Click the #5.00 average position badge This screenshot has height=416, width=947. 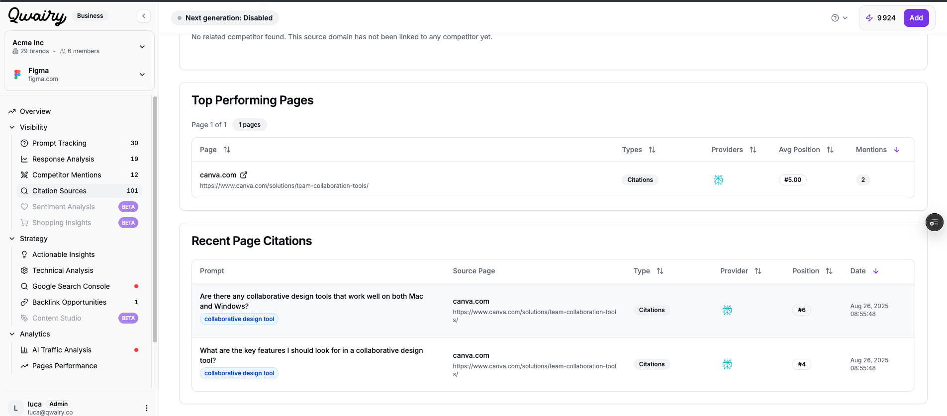[x=793, y=180]
